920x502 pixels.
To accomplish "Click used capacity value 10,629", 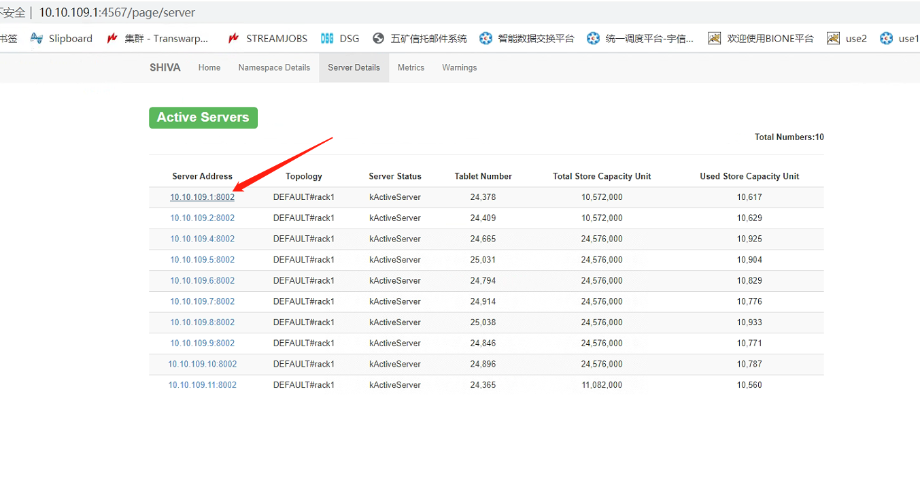I will [749, 218].
